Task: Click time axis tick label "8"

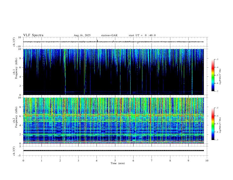Action: click(170, 161)
